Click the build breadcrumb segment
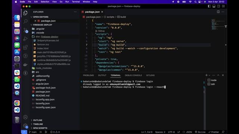 click(x=122, y=17)
